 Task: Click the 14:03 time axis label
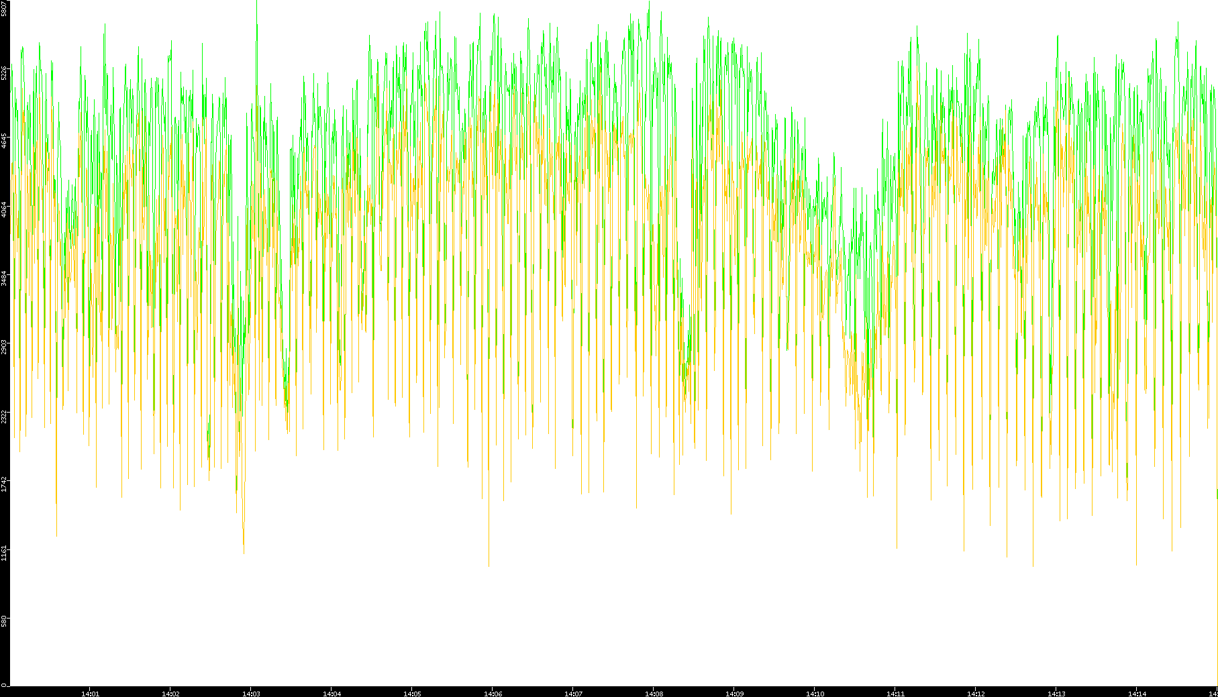point(251,694)
